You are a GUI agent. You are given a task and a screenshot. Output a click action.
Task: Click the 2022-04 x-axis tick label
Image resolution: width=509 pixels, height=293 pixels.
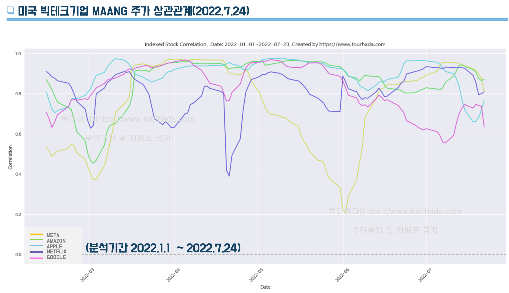173,275
